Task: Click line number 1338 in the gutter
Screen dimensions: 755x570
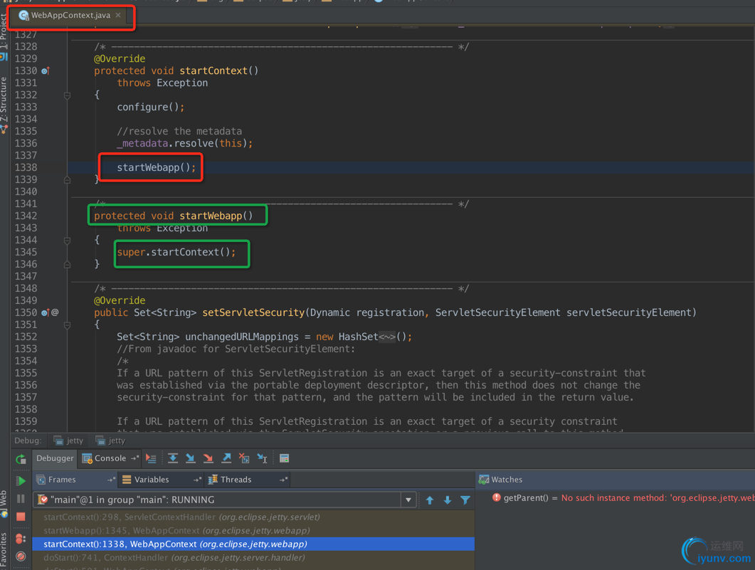Action: coord(26,167)
